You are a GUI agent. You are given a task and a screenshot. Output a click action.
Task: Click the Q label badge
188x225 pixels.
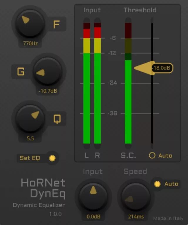pos(57,119)
